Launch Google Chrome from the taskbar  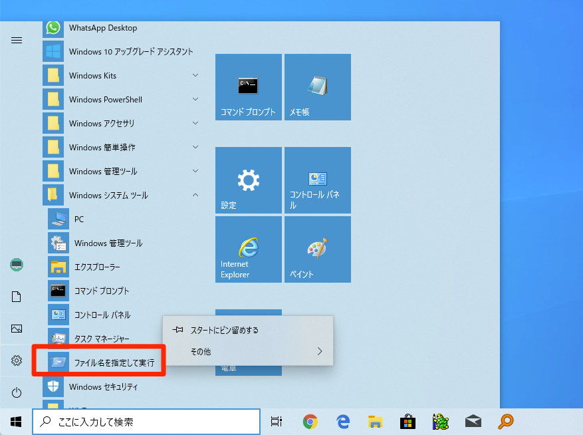(x=310, y=422)
